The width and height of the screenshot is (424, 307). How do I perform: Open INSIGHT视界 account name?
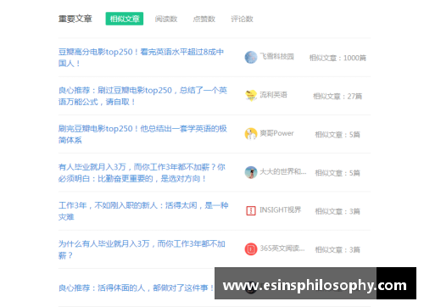click(281, 210)
